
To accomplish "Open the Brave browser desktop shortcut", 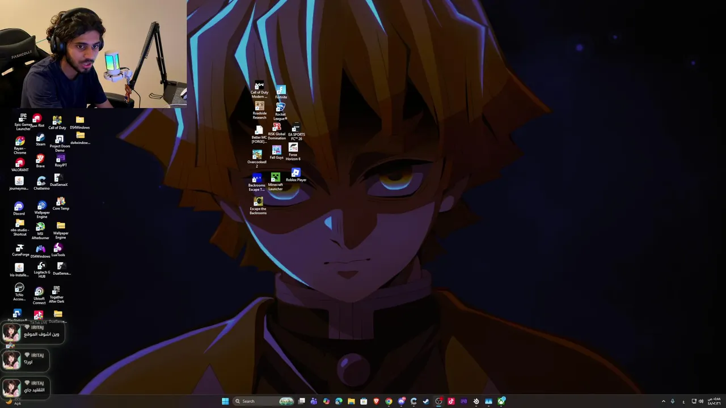I will 40,161.
